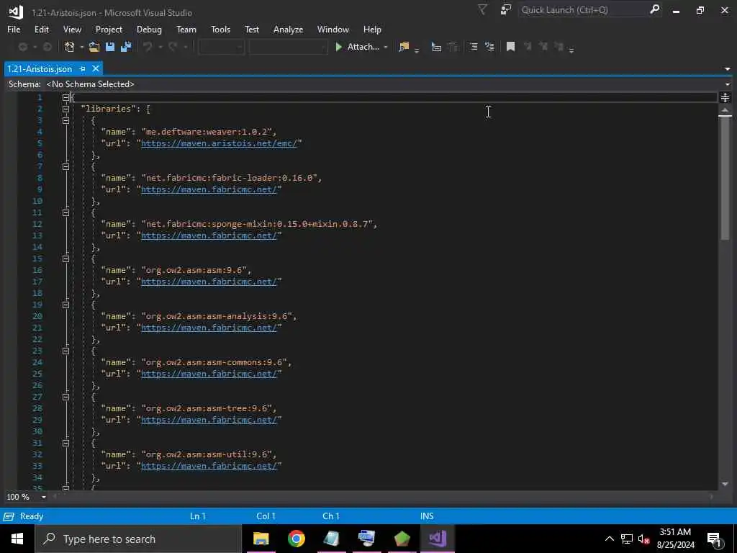737x553 pixels.
Task: Open the Help menu
Action: tap(372, 29)
